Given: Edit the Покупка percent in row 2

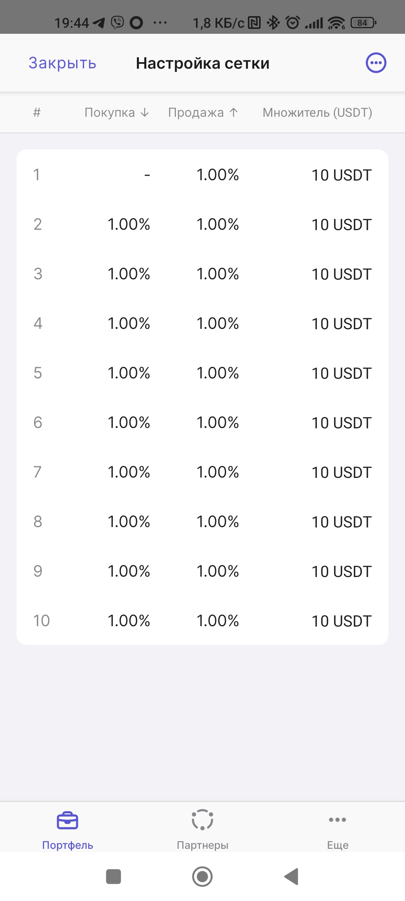Looking at the screenshot, I should [x=129, y=224].
